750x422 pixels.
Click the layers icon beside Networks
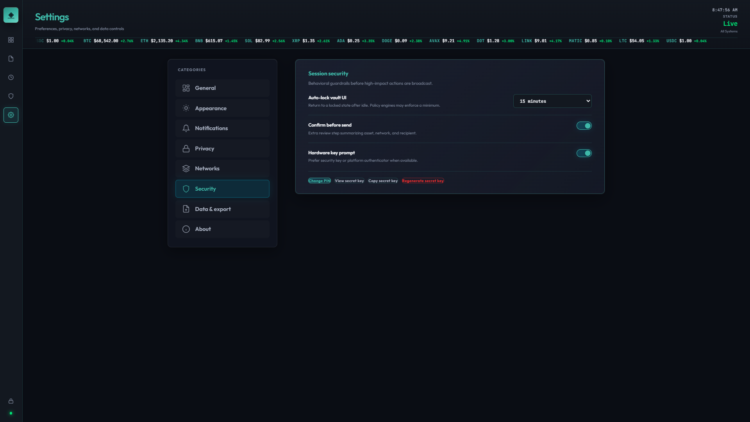click(186, 168)
